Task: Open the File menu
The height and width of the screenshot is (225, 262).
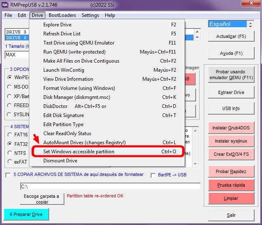Action: click(8, 15)
